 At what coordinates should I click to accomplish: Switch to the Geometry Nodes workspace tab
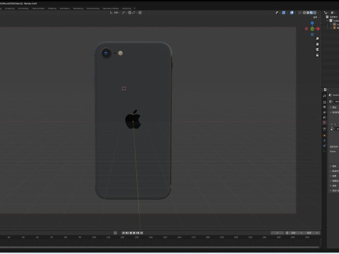click(111, 8)
